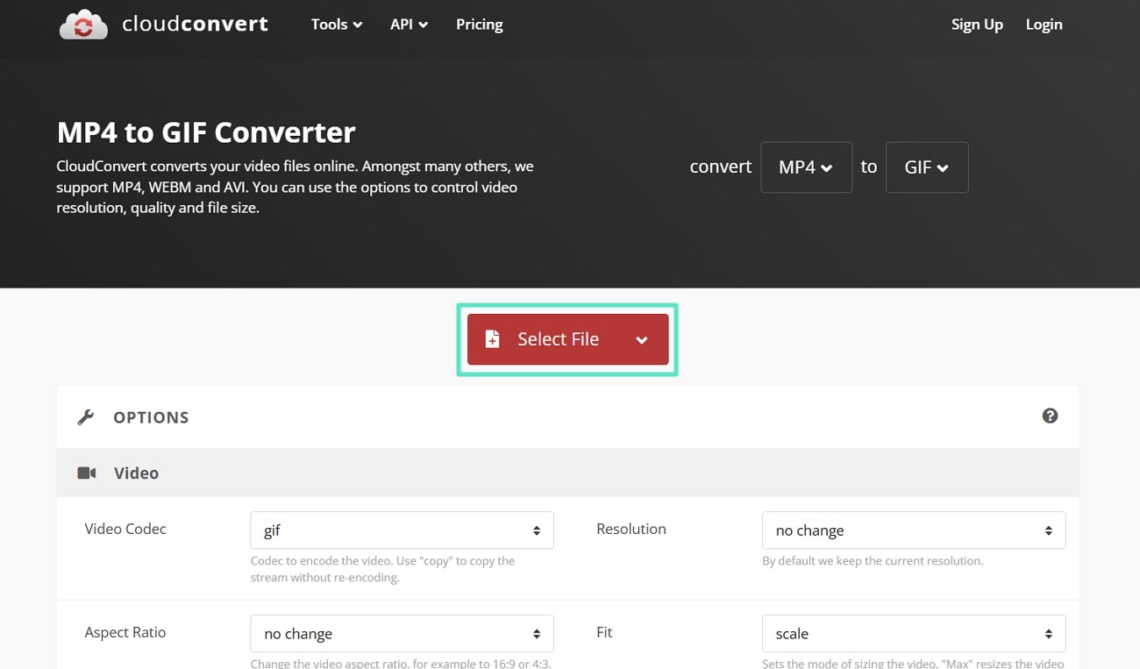Go to the Pricing page
The width and height of the screenshot is (1140, 669).
click(x=480, y=25)
